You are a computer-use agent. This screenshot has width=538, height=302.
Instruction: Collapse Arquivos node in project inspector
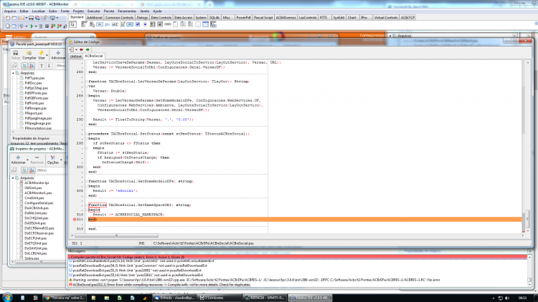(x=13, y=178)
